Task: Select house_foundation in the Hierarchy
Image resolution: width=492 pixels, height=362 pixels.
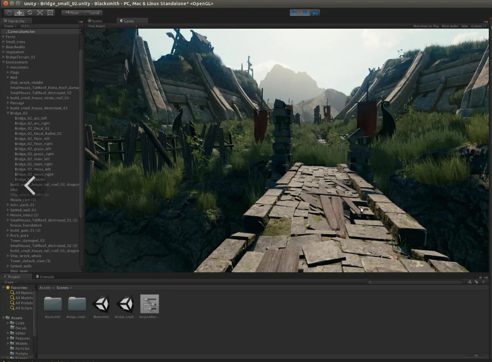Action: tap(26, 225)
